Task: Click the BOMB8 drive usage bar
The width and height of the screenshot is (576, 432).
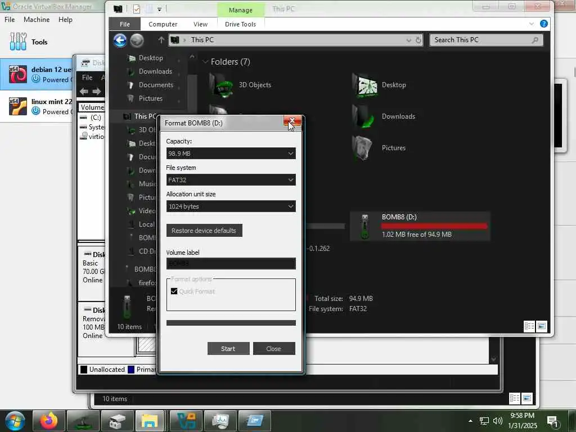Action: 434,226
